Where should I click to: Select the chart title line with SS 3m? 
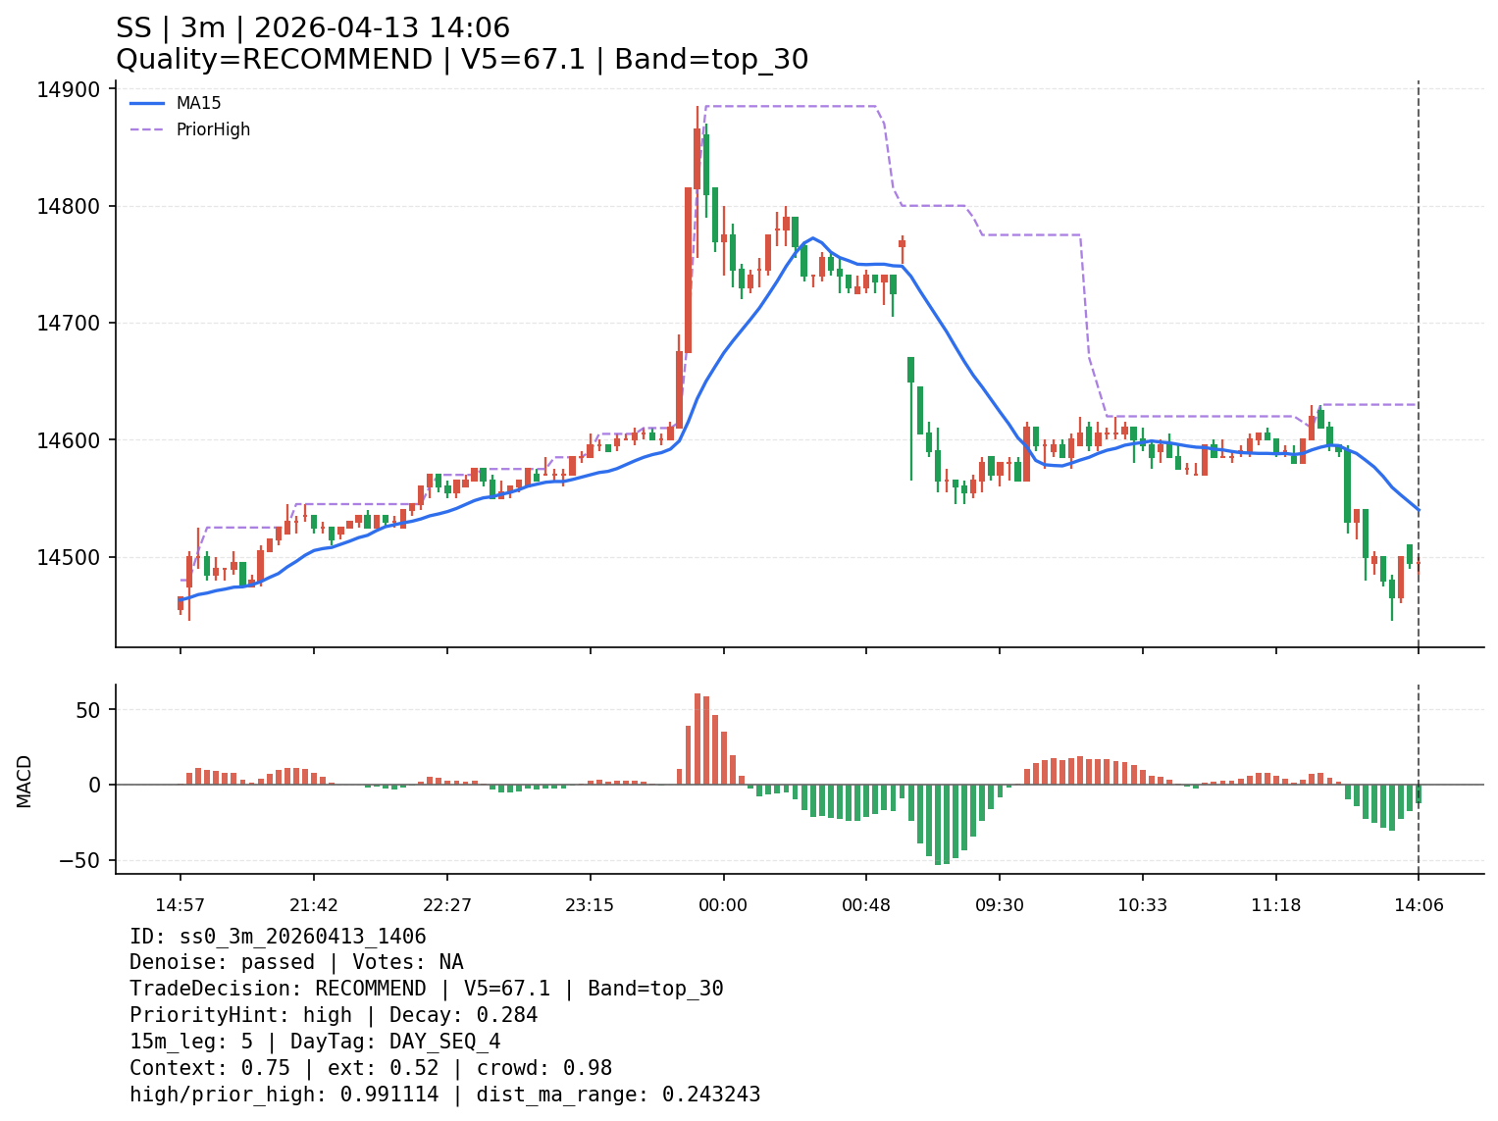coord(313,28)
